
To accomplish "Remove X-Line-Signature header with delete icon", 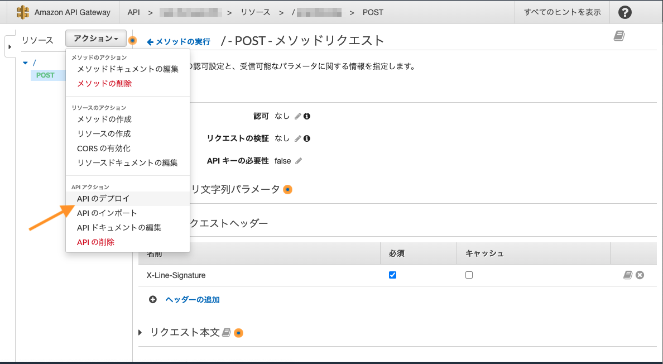I will pos(640,275).
